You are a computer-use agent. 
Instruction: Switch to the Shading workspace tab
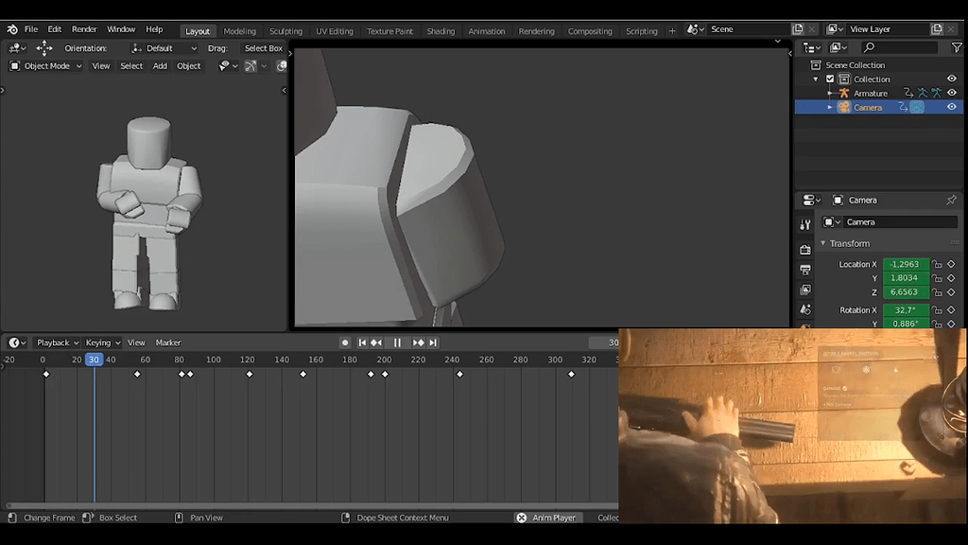point(441,31)
